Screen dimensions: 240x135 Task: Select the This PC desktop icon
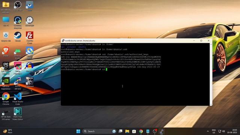click(x=6, y=21)
